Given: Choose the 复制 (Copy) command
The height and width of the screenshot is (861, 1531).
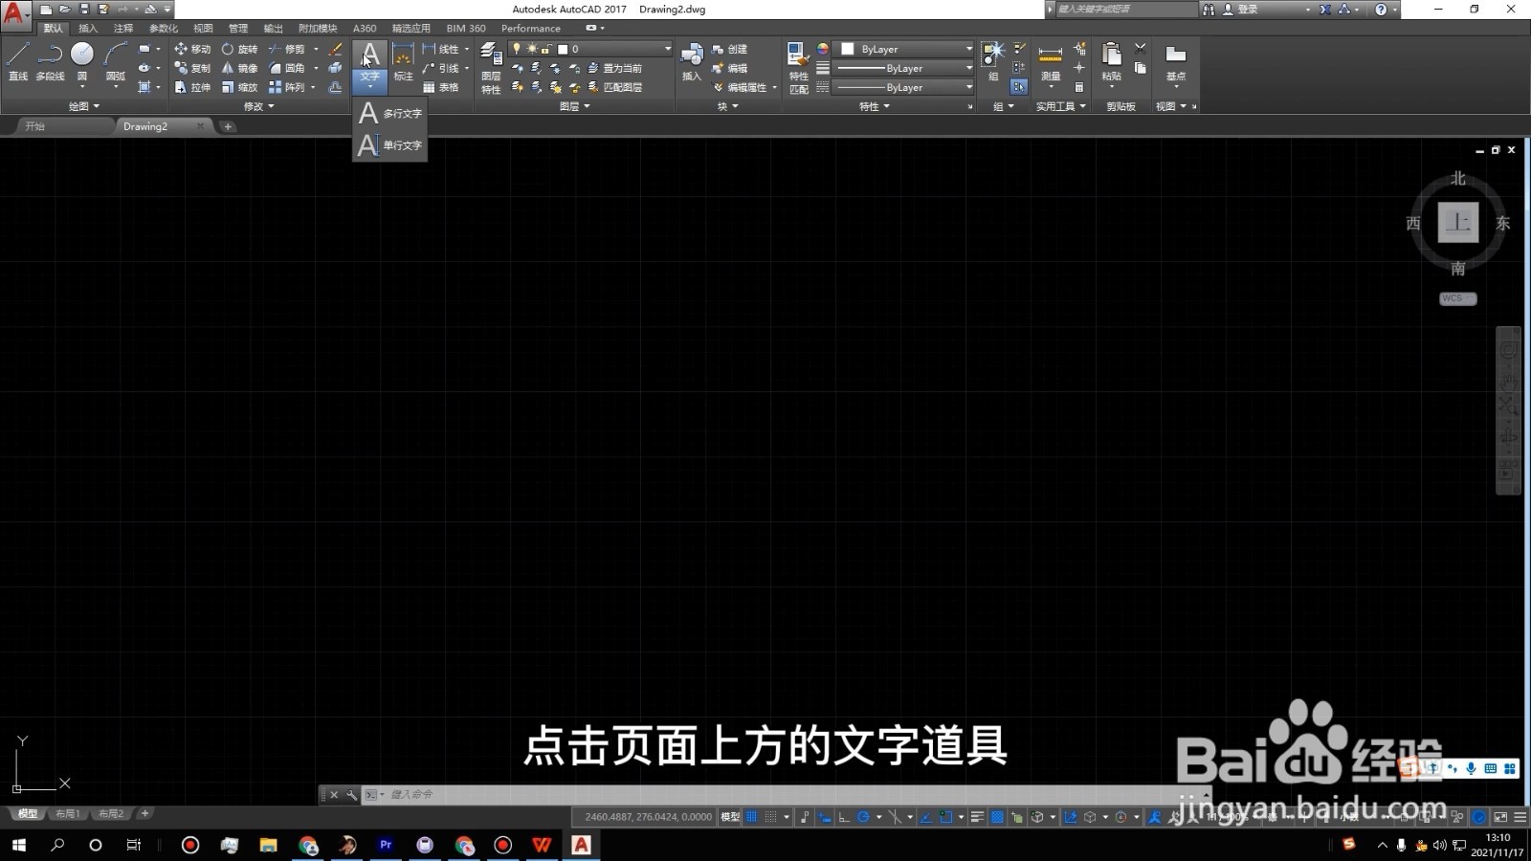Looking at the screenshot, I should point(192,68).
